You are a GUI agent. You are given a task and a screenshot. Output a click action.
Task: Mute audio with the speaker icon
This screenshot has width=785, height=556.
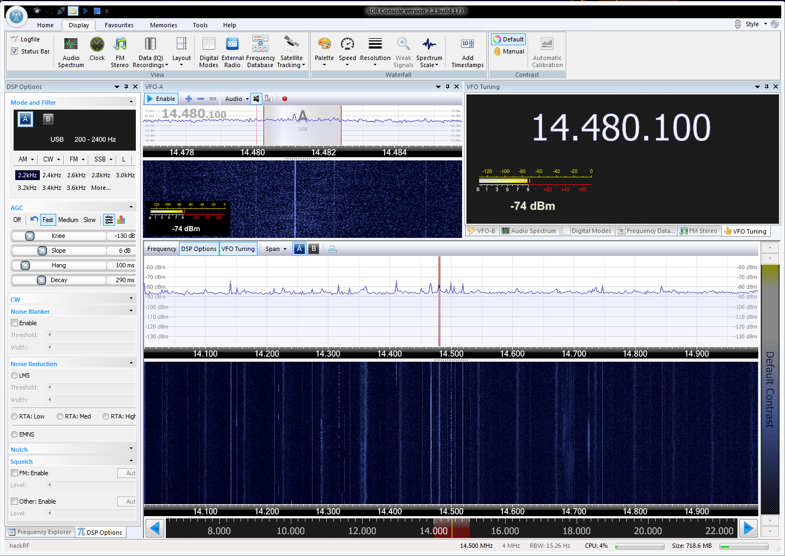pyautogui.click(x=256, y=99)
